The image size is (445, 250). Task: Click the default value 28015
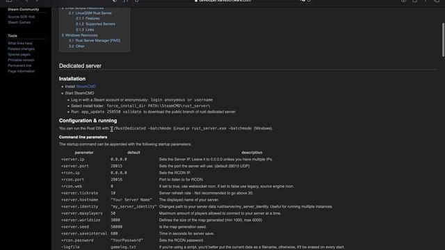(x=116, y=166)
